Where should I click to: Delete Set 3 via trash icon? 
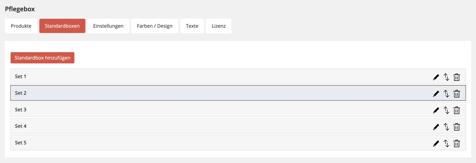457,110
